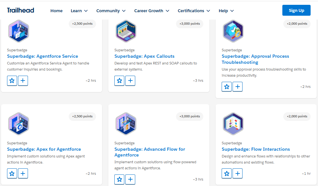Open the Learn navigation item
The image size is (318, 186).
[x=76, y=11]
